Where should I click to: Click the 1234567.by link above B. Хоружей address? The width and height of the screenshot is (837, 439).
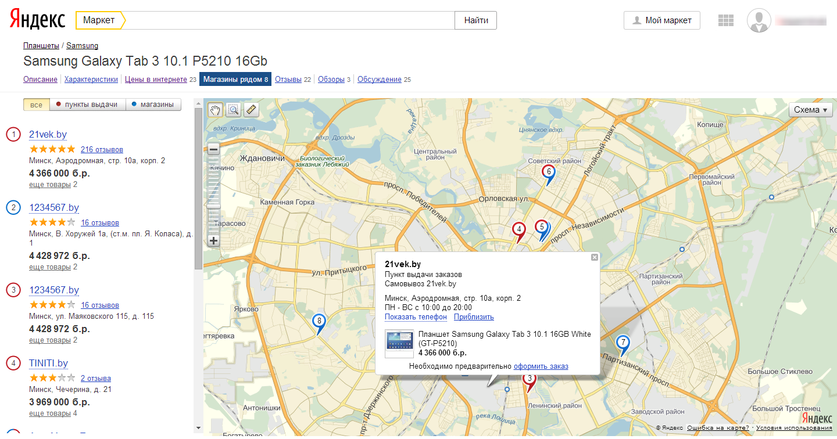54,208
